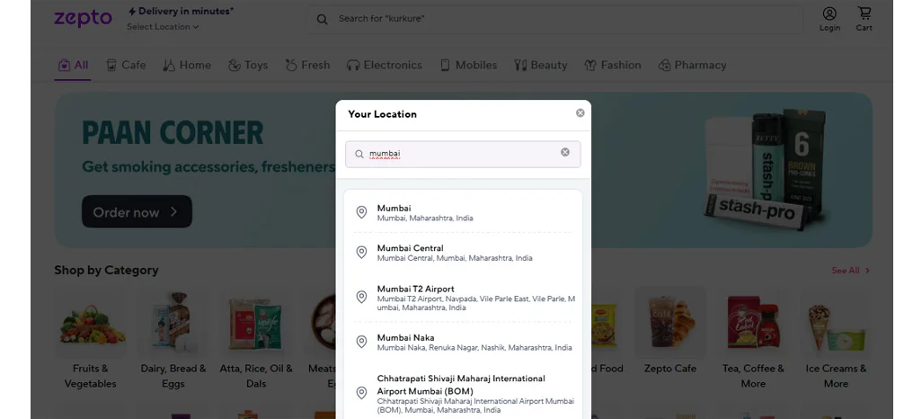
Task: Click pin icon beside Mumbai Central
Action: pyautogui.click(x=361, y=253)
